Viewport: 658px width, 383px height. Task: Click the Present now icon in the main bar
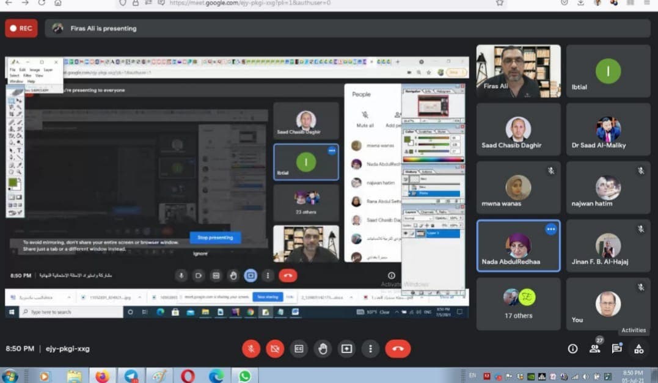(x=346, y=348)
